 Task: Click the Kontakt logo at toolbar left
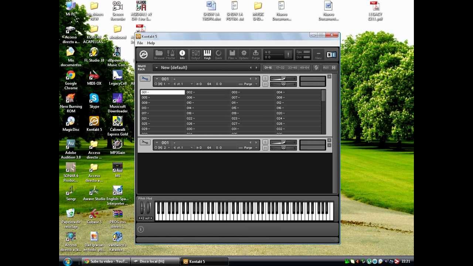point(143,55)
